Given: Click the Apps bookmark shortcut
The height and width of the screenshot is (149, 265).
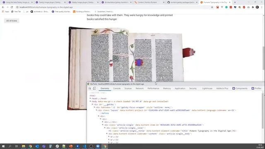Looking at the screenshot, I should pos(5,12).
